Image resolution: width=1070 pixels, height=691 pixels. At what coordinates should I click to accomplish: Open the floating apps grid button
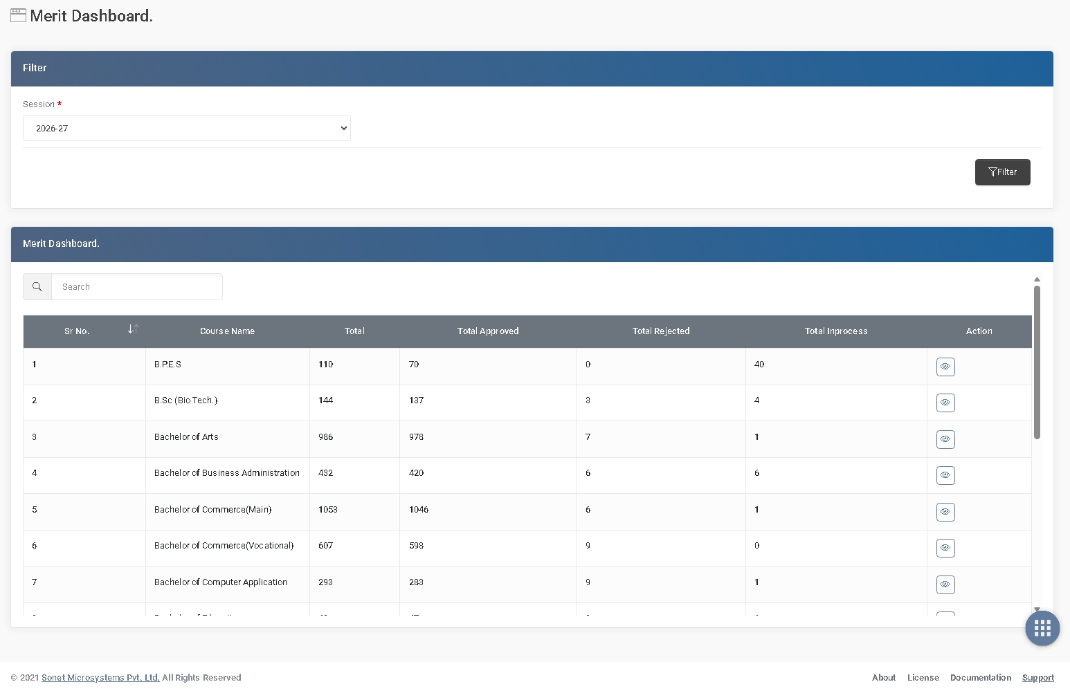[1042, 628]
